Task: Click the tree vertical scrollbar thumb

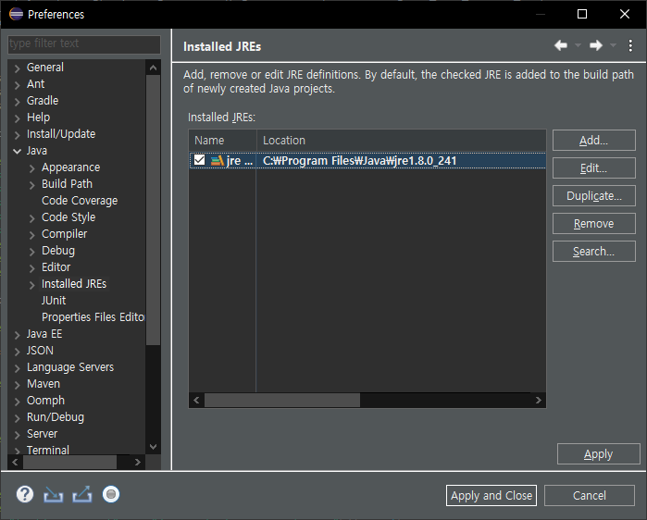Action: (x=153, y=210)
